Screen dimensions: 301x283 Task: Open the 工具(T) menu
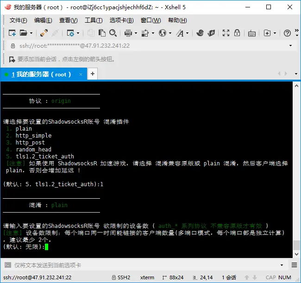tap(94, 20)
